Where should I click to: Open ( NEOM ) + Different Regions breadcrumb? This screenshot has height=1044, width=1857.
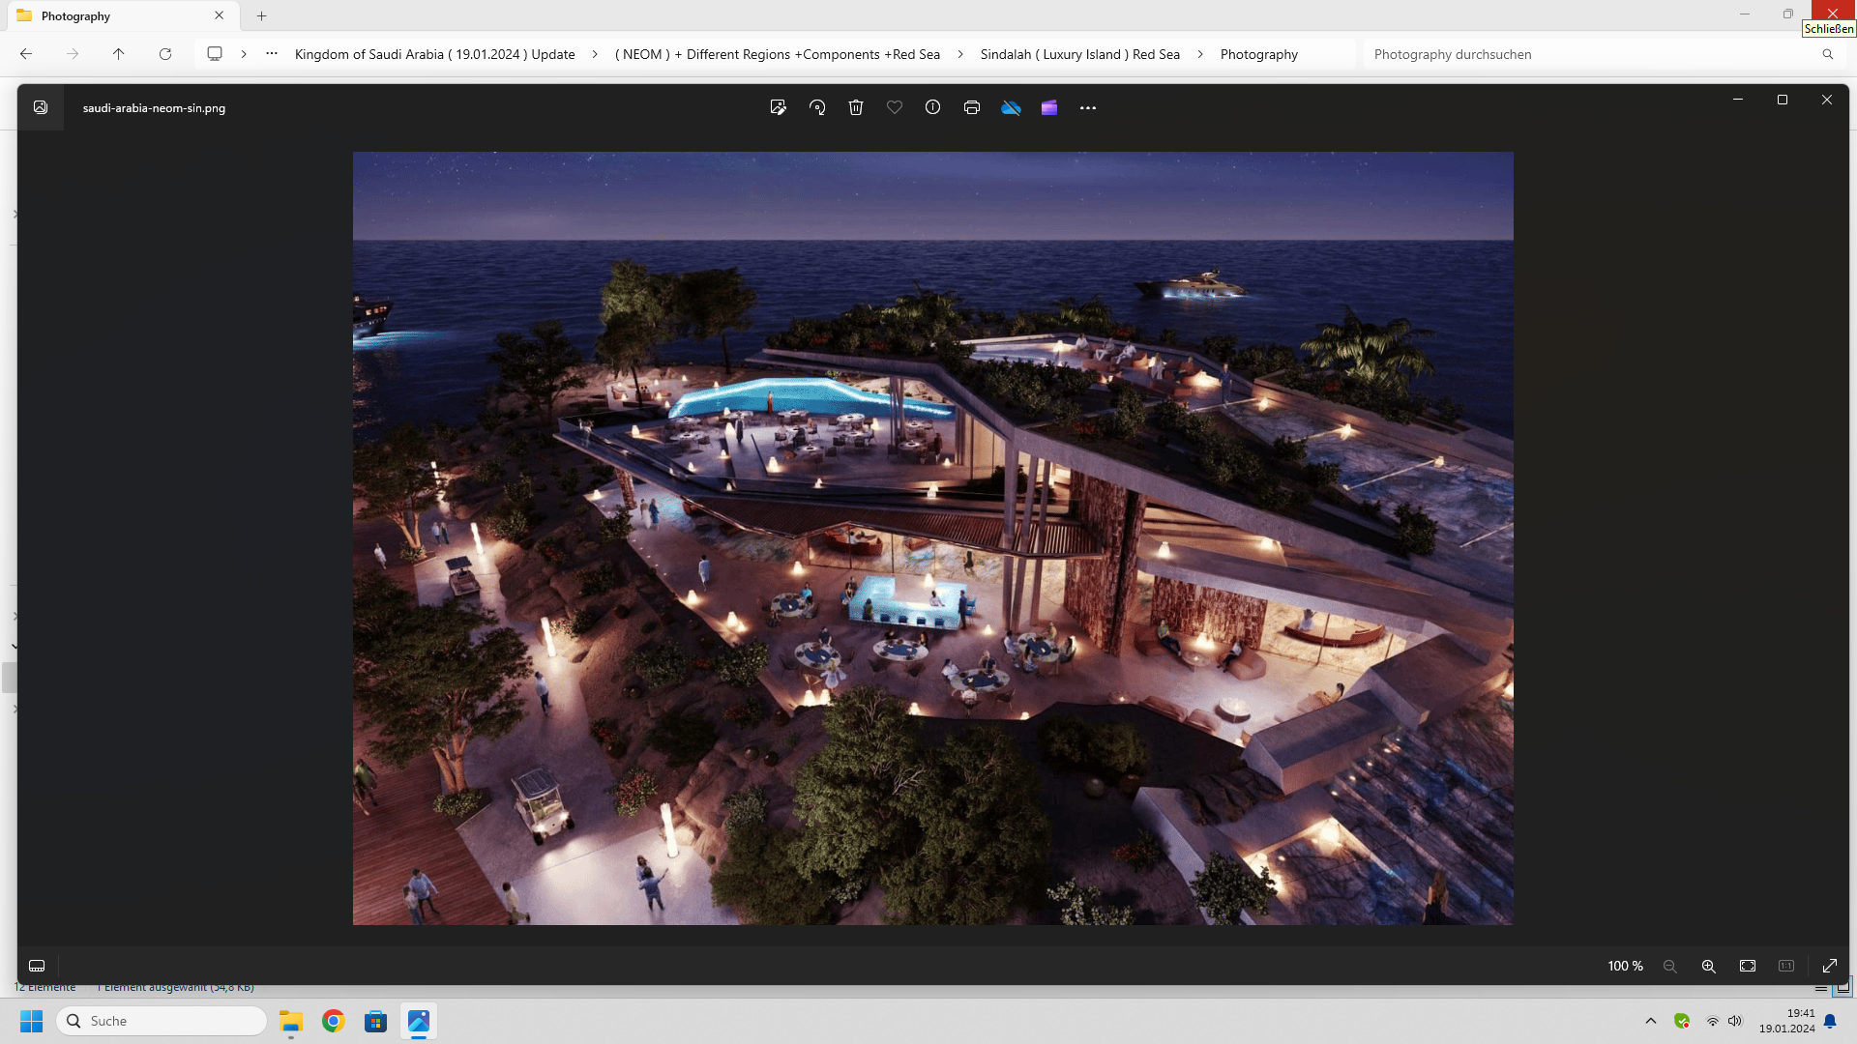tap(778, 54)
